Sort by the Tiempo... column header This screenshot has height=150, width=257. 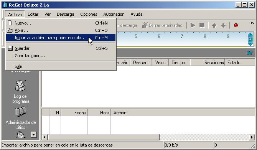pyautogui.click(x=180, y=63)
